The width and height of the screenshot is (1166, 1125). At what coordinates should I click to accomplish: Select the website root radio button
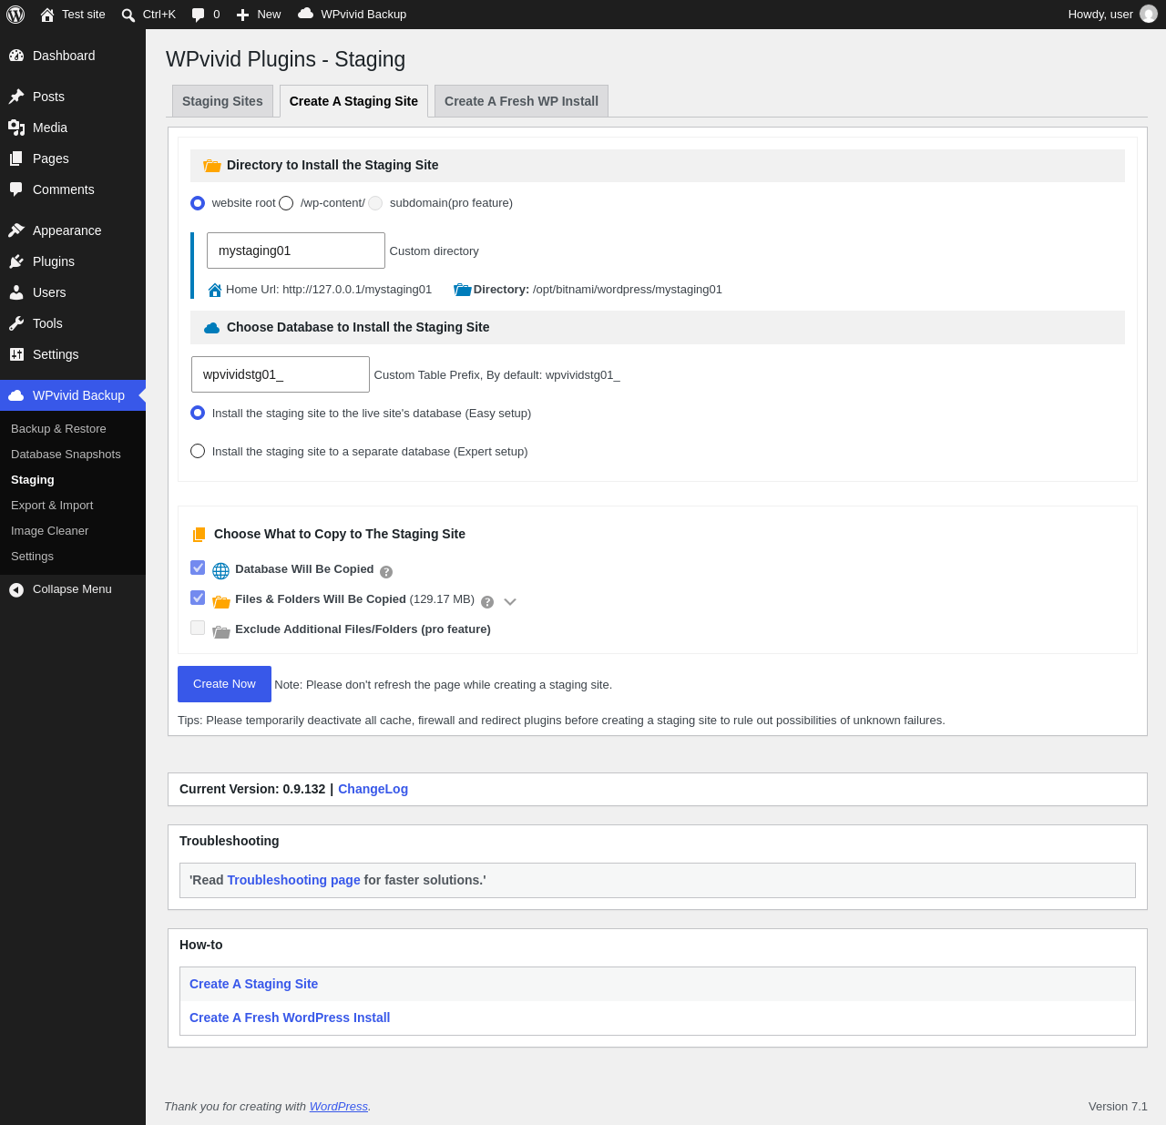coord(198,203)
